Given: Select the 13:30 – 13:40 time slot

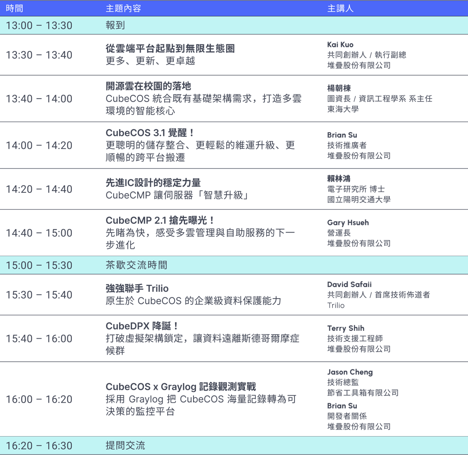Looking at the screenshot, I should tap(39, 55).
